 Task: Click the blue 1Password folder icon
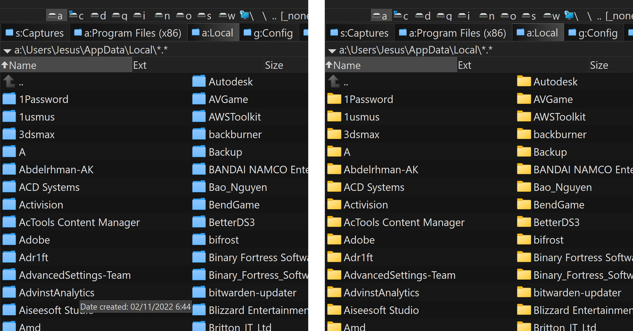pyautogui.click(x=9, y=99)
